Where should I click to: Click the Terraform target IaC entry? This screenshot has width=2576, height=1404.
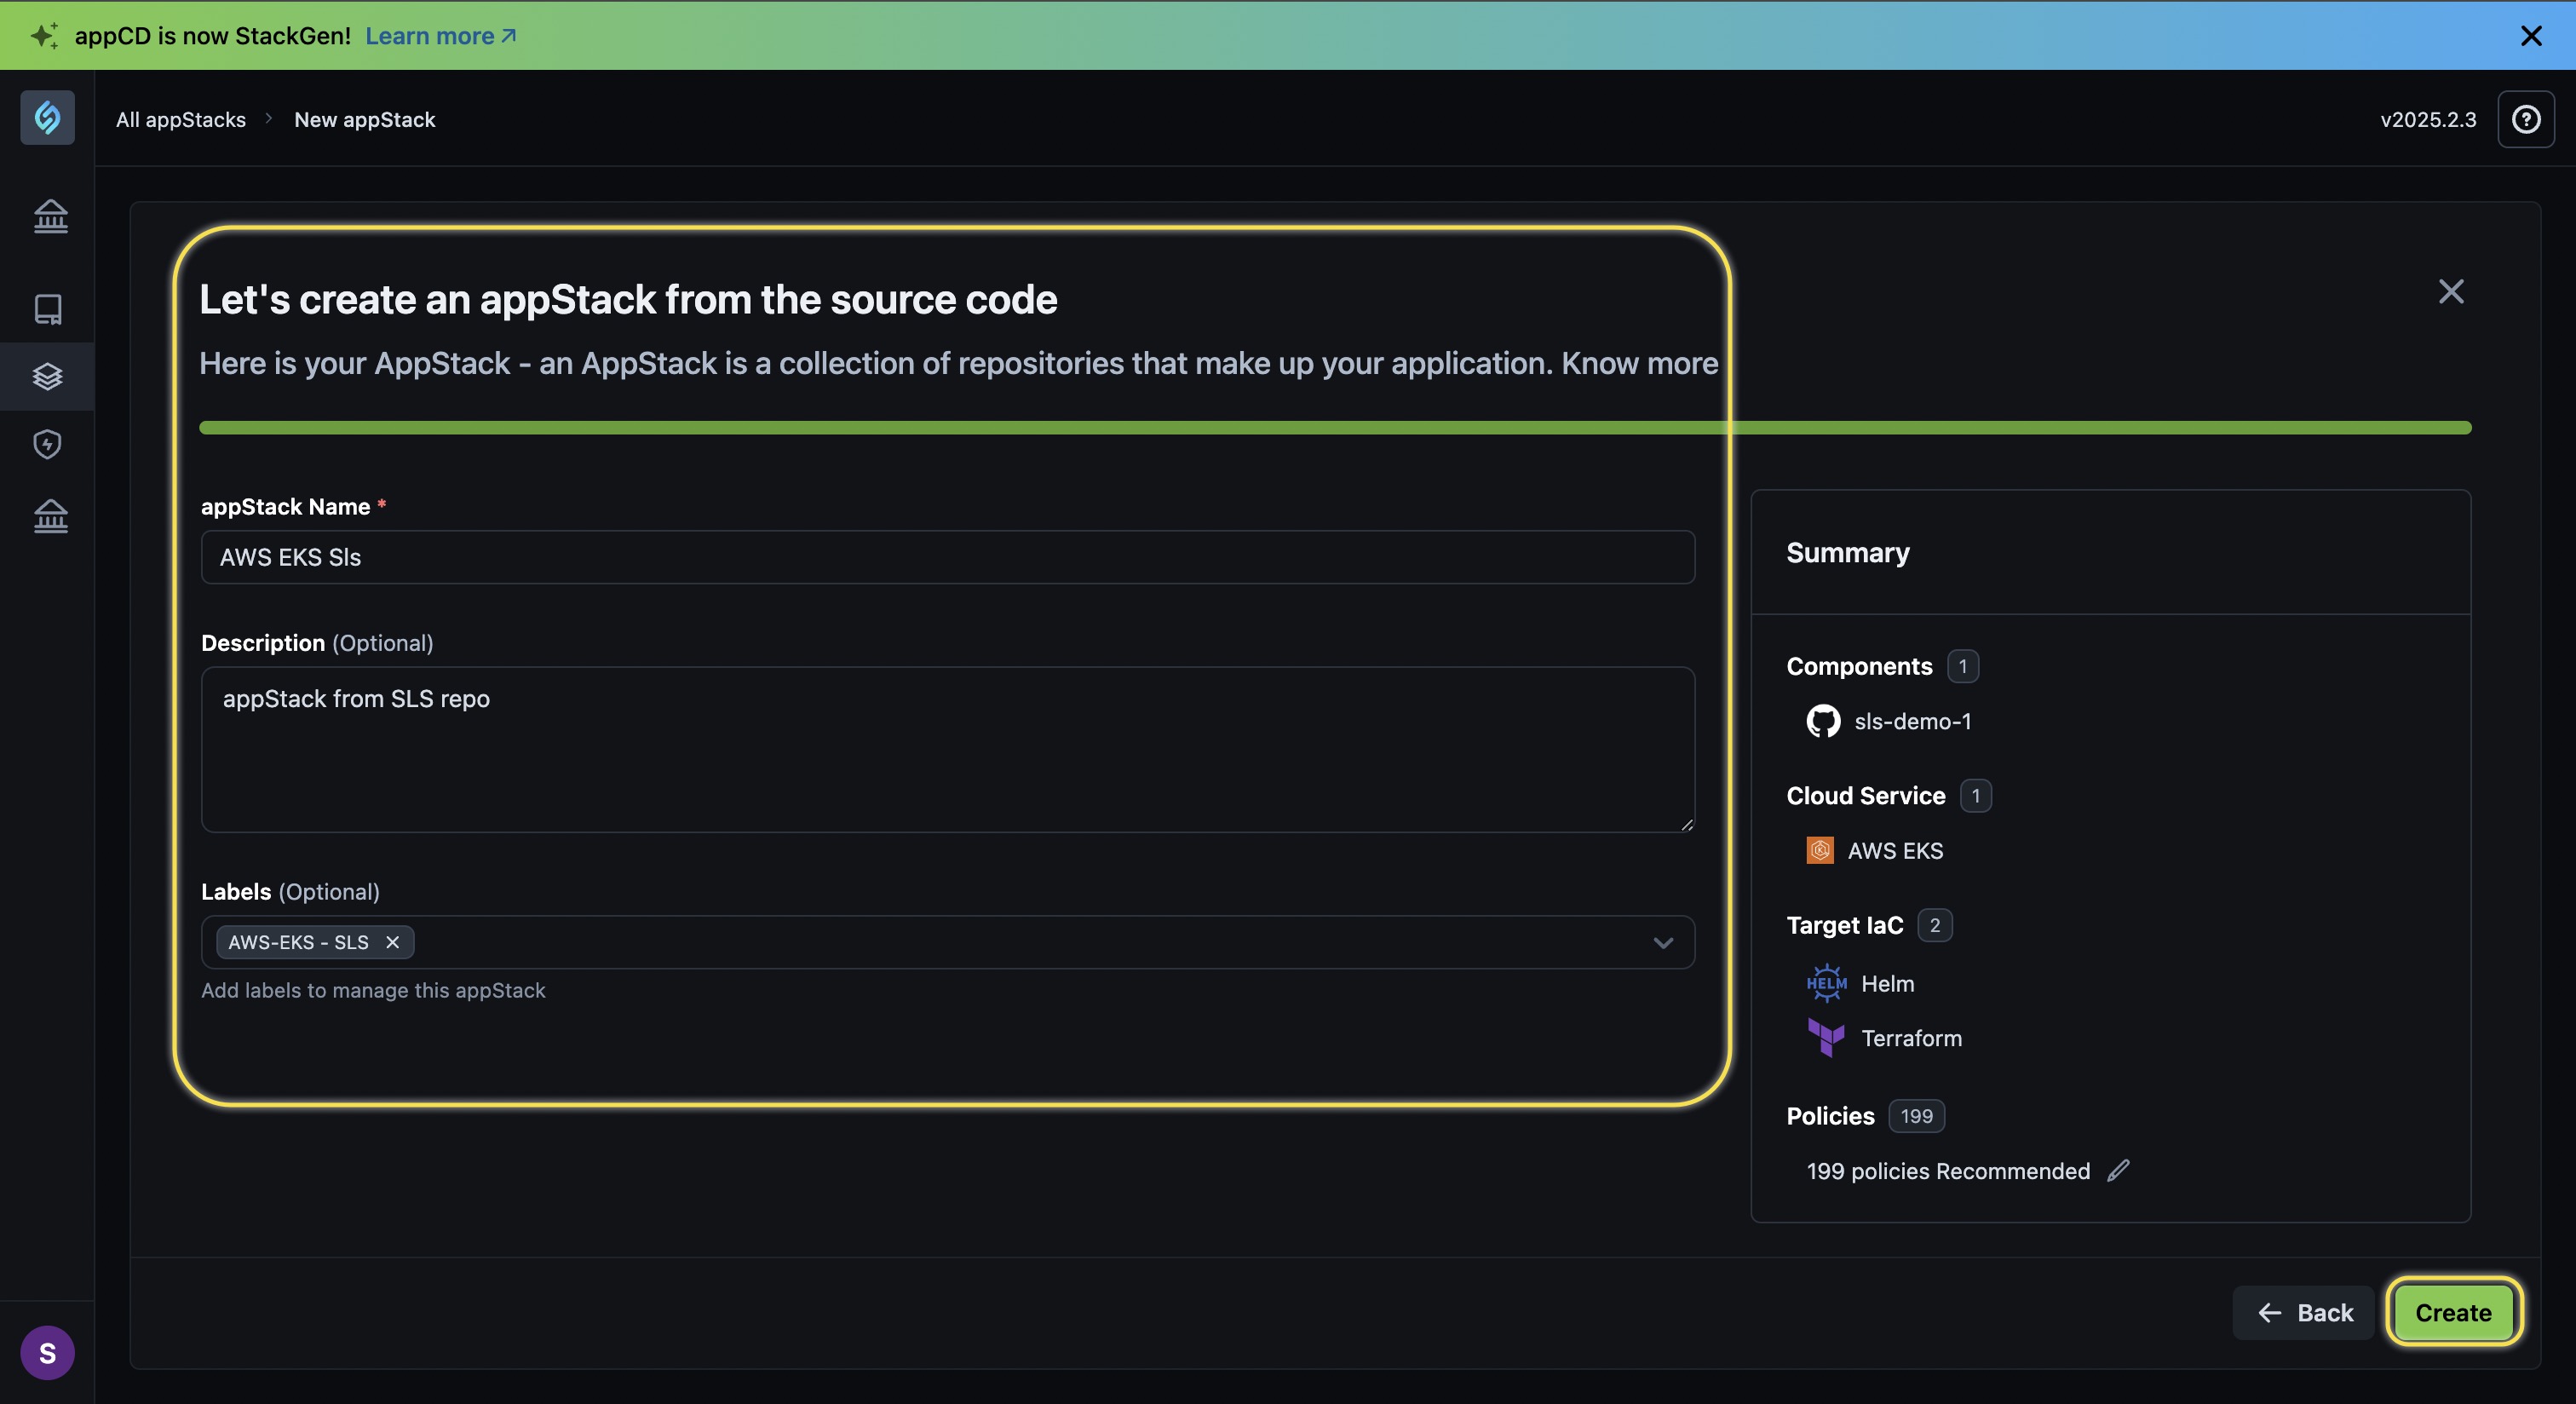click(x=1911, y=1038)
